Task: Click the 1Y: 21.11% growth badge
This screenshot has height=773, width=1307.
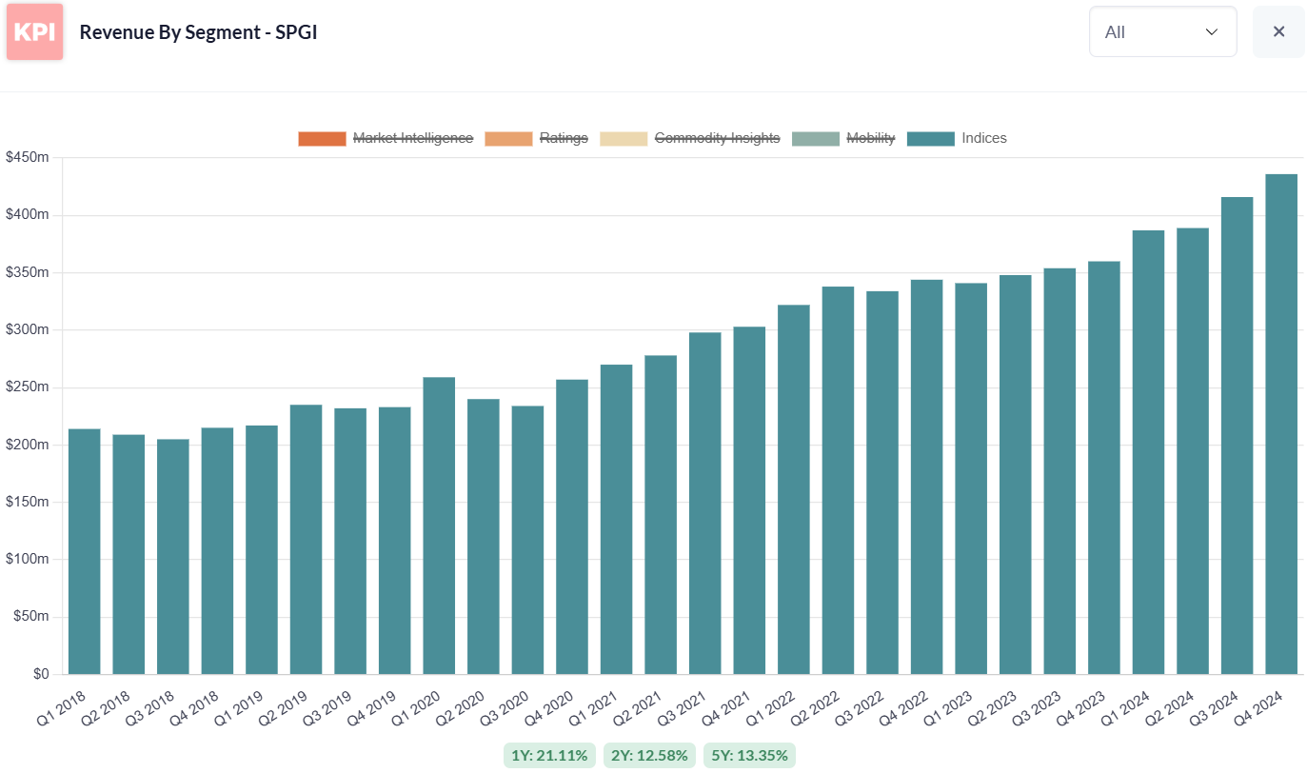Action: tap(549, 756)
